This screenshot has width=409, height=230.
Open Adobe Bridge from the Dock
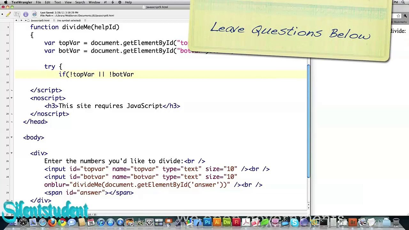[x=353, y=222]
